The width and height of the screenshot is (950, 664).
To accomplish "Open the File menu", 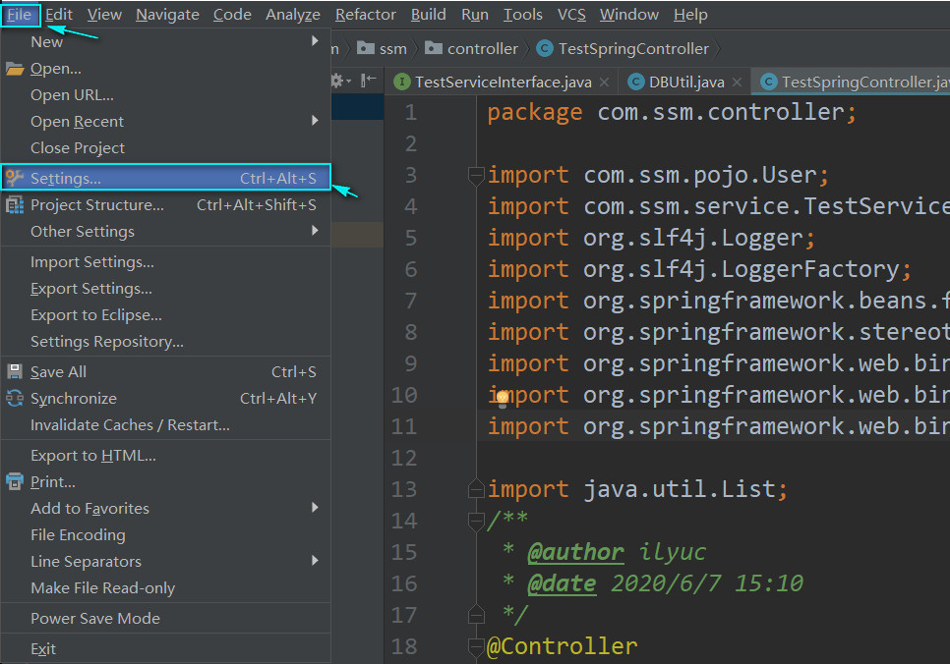I will click(x=20, y=15).
